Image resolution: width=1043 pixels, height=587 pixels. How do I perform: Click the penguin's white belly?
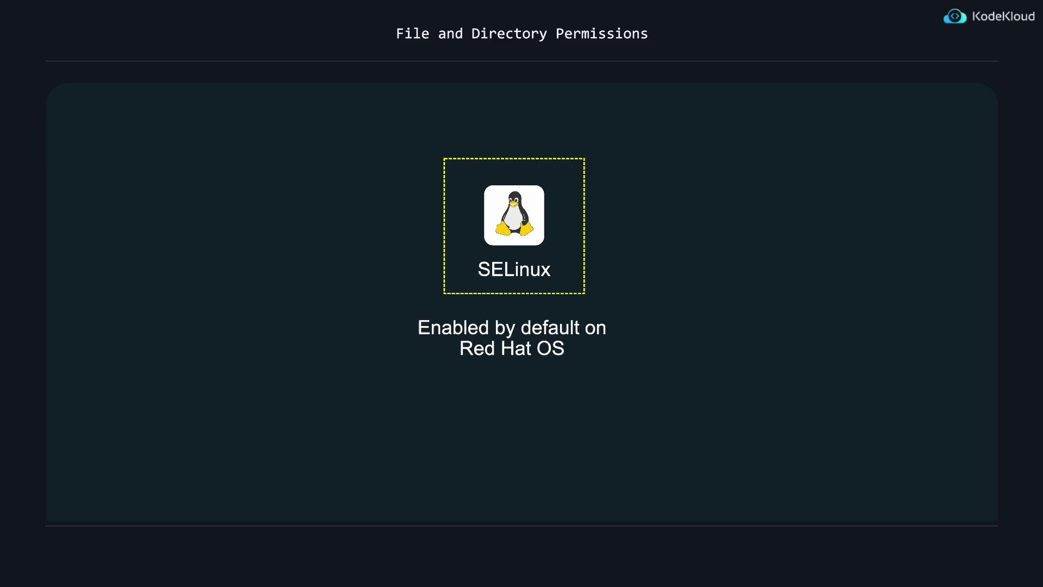point(513,218)
